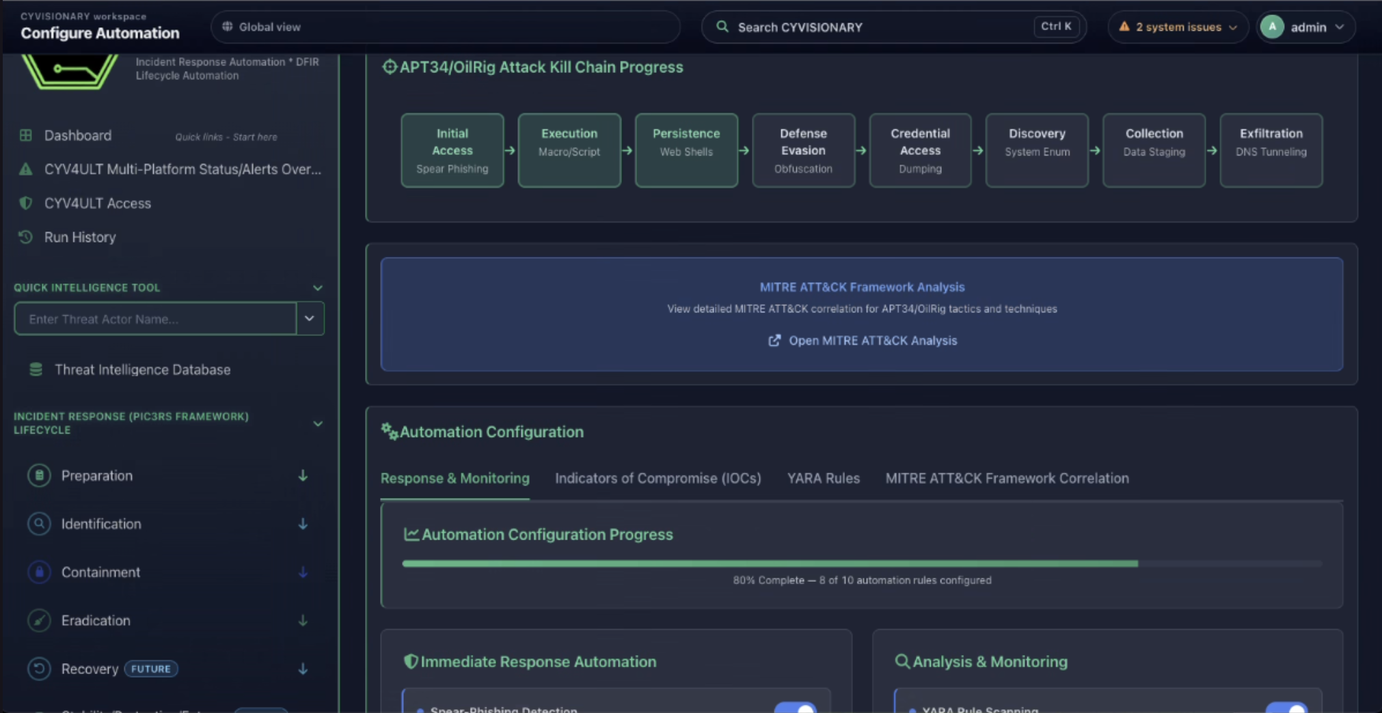Image resolution: width=1382 pixels, height=713 pixels.
Task: Click the FUTURE badge next to Recovery
Action: point(151,669)
